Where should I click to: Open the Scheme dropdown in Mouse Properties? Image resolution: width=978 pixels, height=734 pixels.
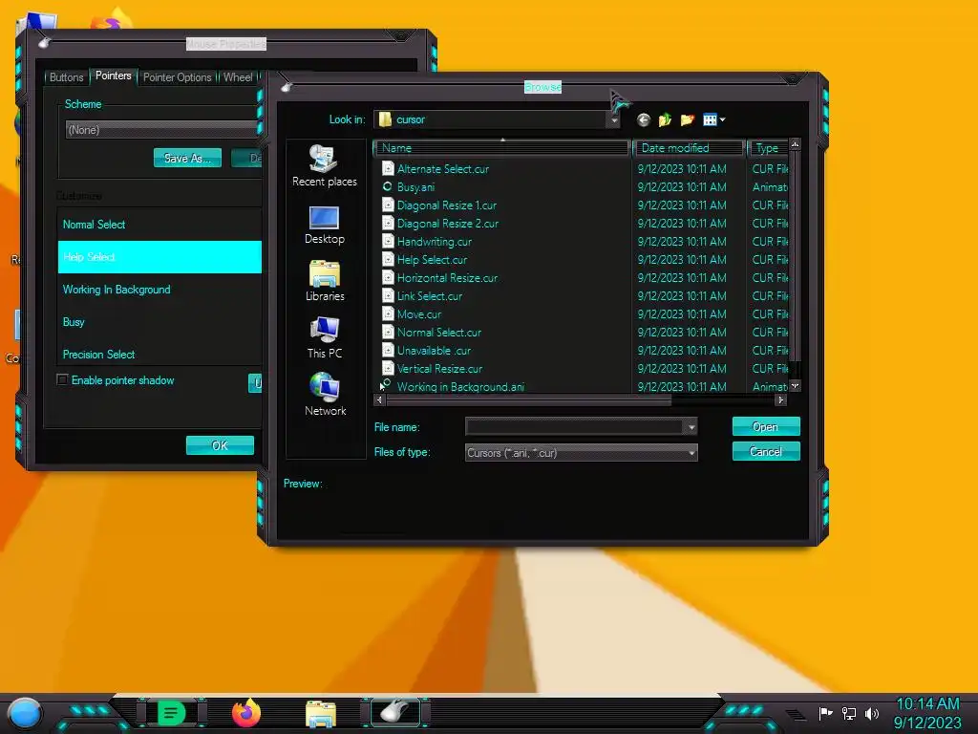pos(162,130)
